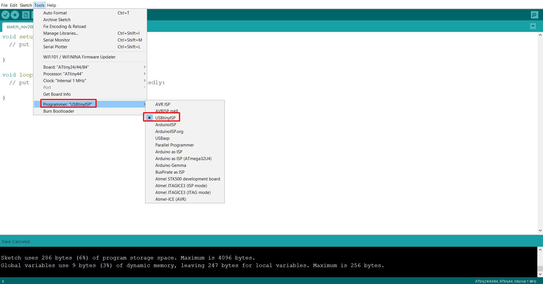Launch Serial Plotter menu entry

[90, 47]
